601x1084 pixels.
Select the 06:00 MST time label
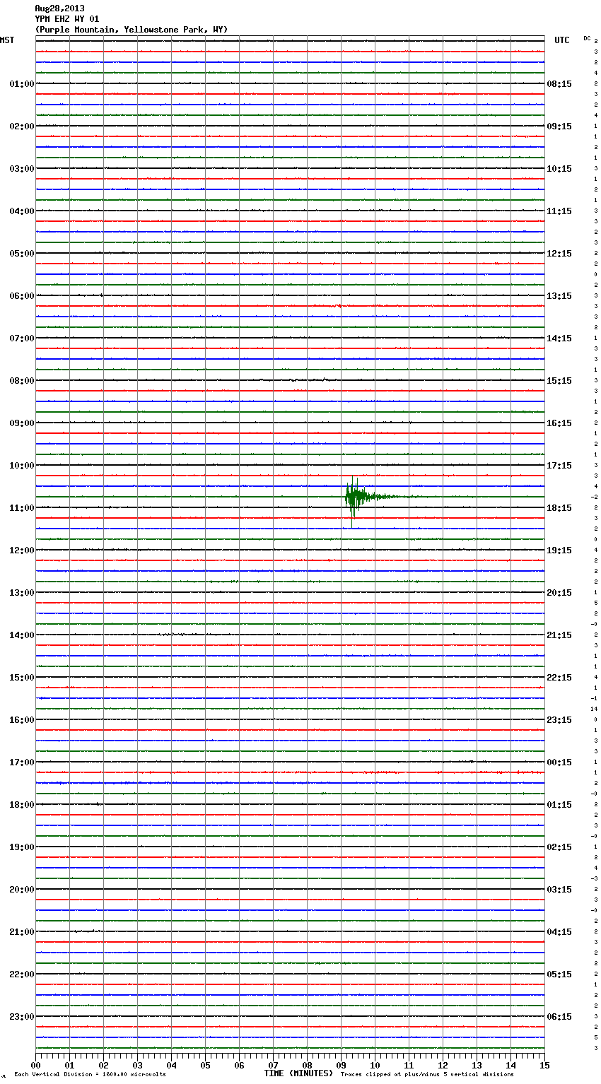point(22,296)
